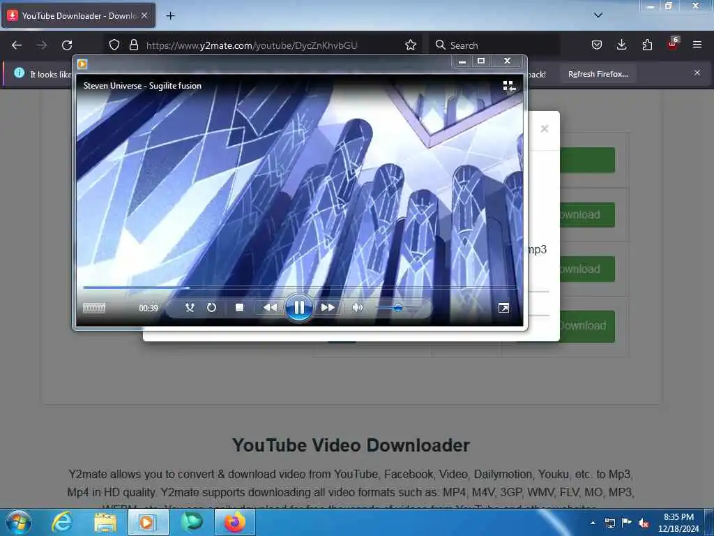The image size is (714, 536).
Task: Open the Action Center flag icon
Action: (627, 523)
